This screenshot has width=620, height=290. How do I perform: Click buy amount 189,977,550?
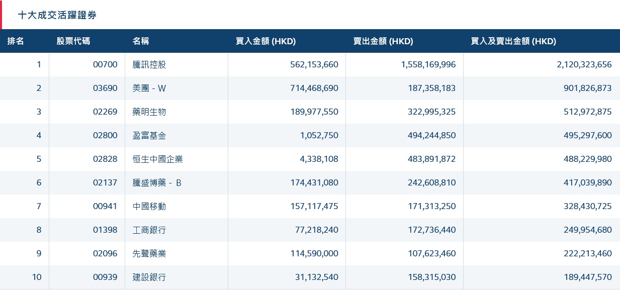[x=314, y=112]
